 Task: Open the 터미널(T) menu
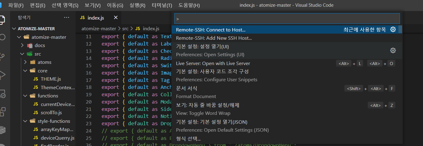(x=162, y=5)
